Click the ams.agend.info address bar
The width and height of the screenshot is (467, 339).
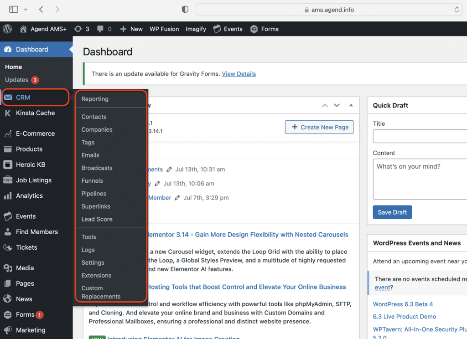[x=329, y=10]
